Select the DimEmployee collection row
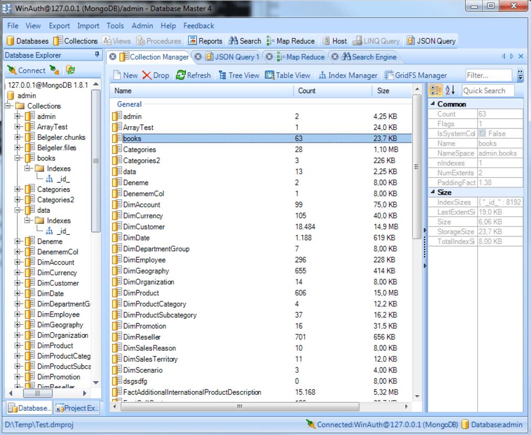The height and width of the screenshot is (435, 531). [x=261, y=260]
